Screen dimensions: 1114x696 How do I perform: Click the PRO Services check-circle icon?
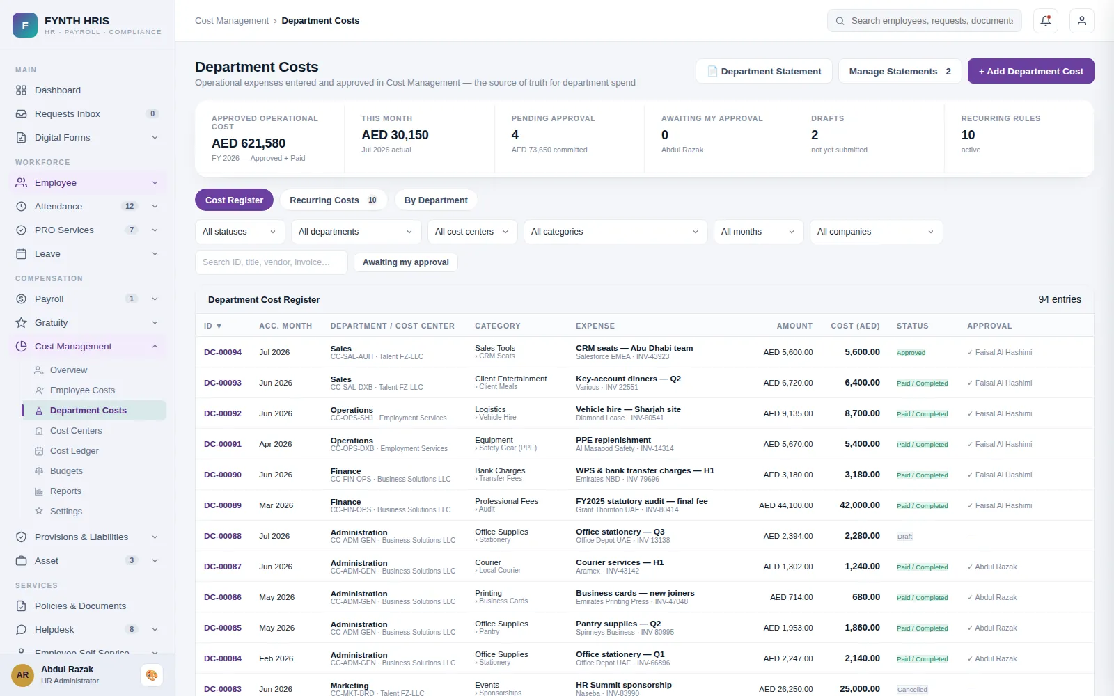coord(22,230)
